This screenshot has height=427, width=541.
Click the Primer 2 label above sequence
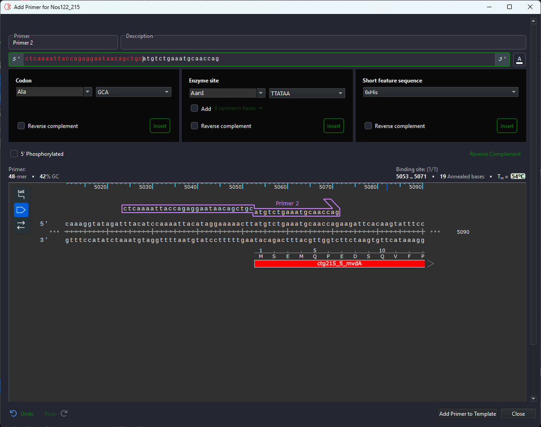click(x=287, y=204)
